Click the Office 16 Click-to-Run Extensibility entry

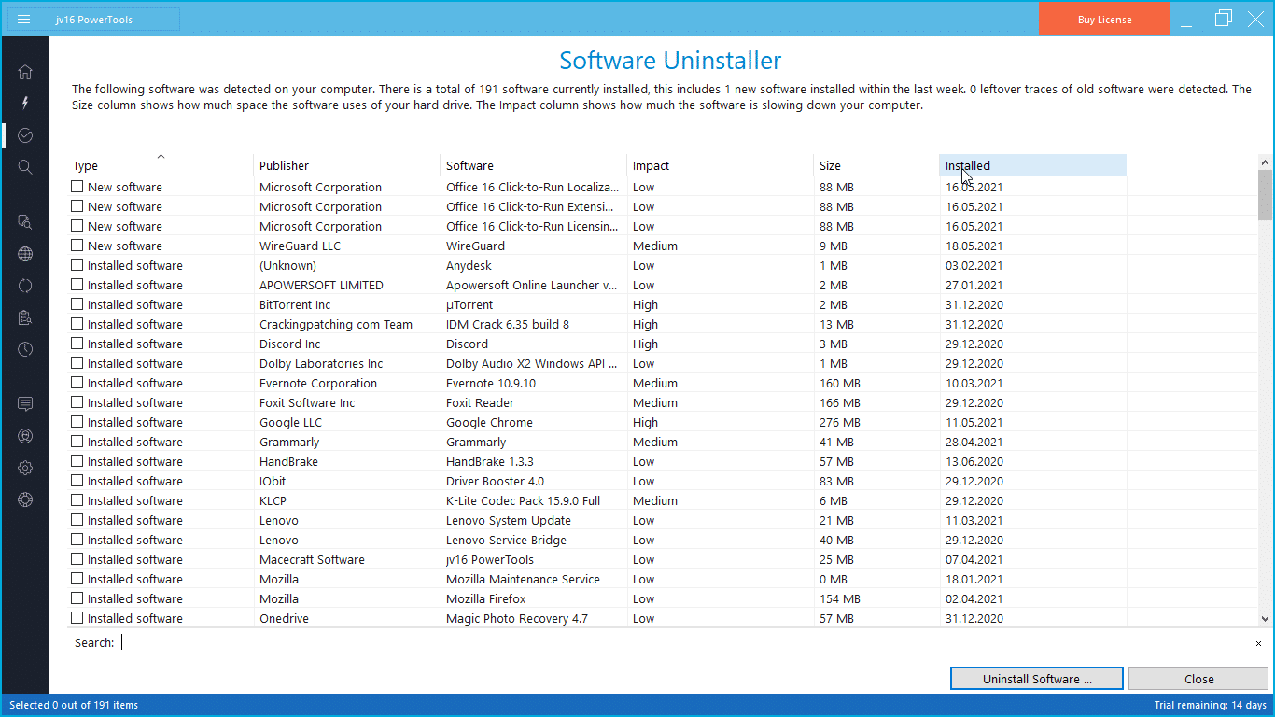[532, 206]
